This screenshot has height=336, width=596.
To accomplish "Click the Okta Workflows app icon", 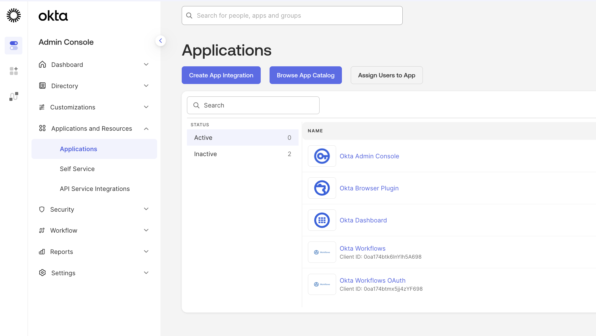I will [x=322, y=252].
